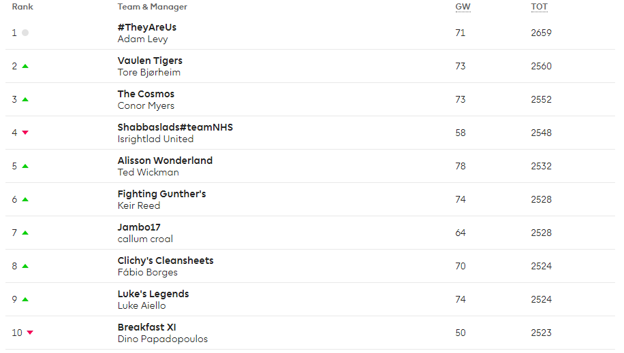624x353 pixels.
Task: Open the #TheyAreUs team page
Action: pos(147,27)
